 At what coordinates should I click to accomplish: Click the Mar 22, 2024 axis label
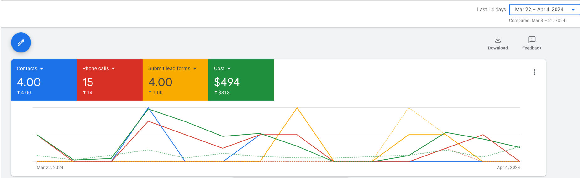(x=50, y=167)
